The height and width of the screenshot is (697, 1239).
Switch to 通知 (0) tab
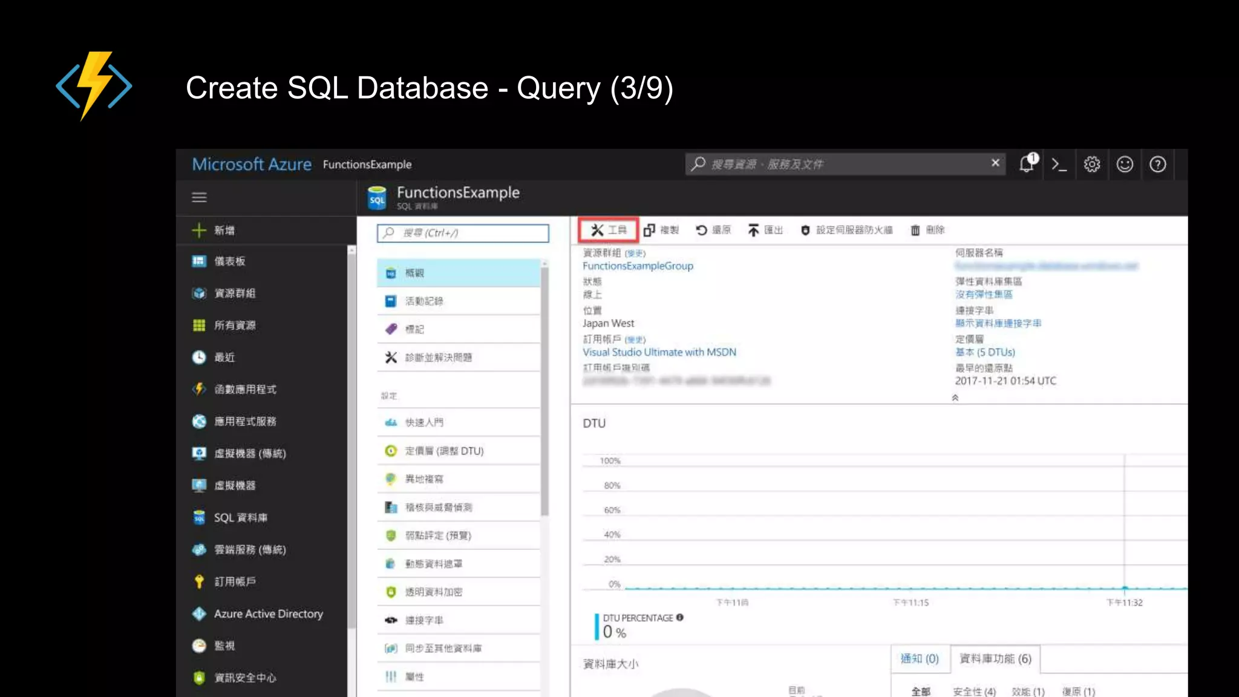click(920, 659)
